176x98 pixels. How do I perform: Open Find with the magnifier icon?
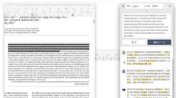click(50, 9)
